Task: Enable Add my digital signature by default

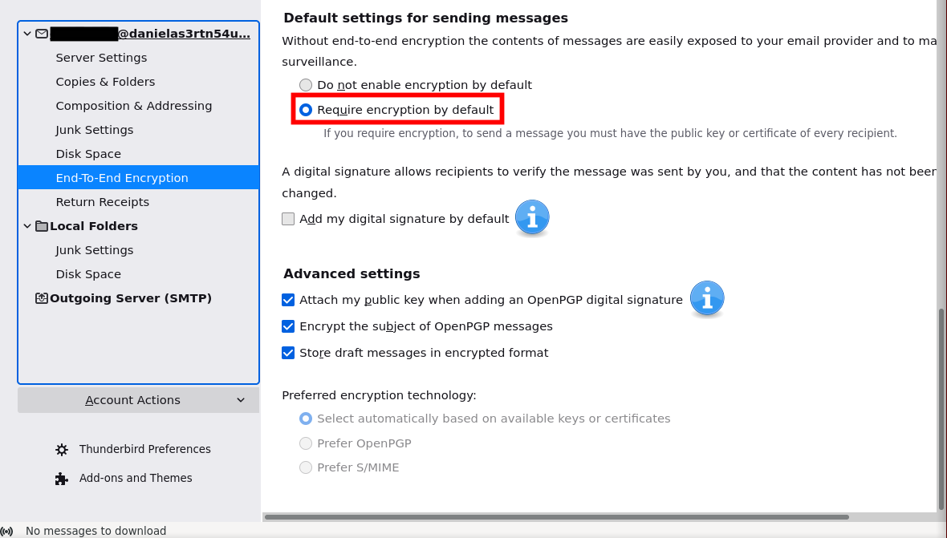Action: click(288, 219)
